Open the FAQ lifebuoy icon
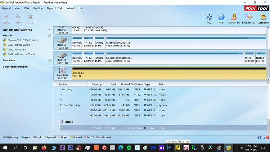Image resolution: width=270 pixels, height=152 pixels. [209, 19]
